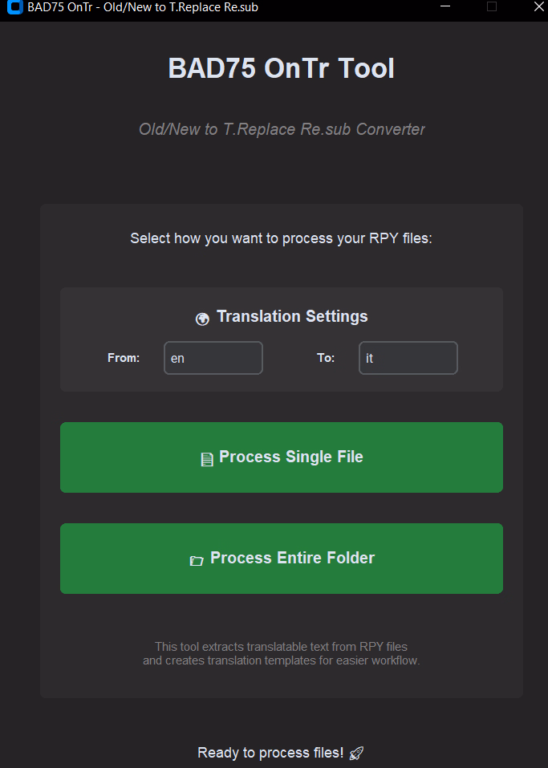Click the "Select how you want to process" instruction
The image size is (548, 768).
(x=282, y=238)
